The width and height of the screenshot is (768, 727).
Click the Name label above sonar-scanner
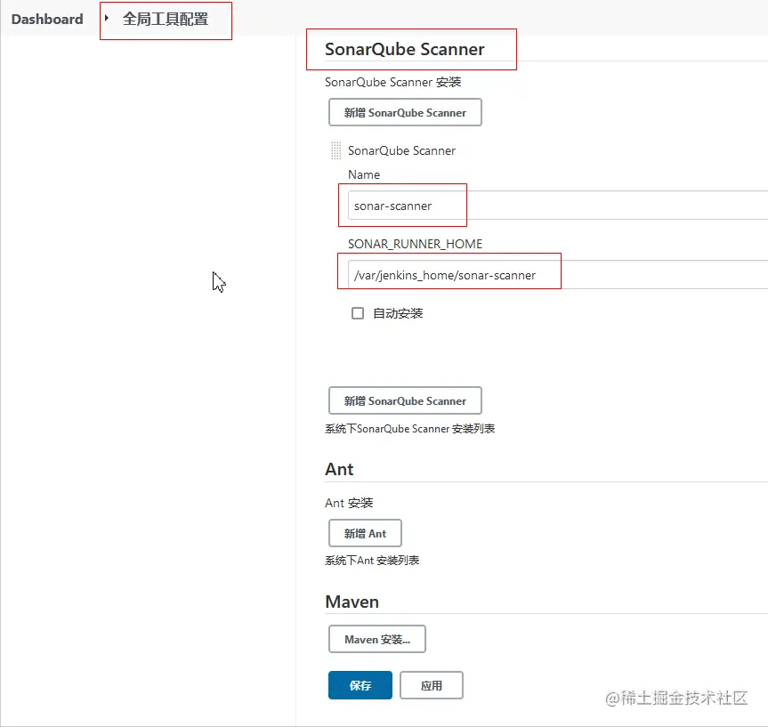tap(363, 174)
